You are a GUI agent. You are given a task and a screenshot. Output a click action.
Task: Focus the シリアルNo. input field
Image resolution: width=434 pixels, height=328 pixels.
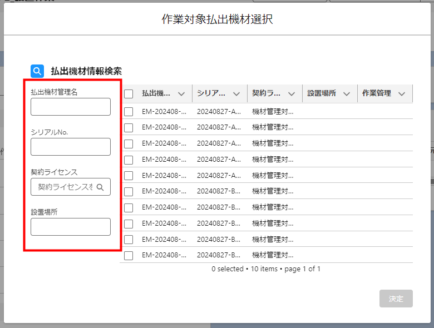(71, 147)
